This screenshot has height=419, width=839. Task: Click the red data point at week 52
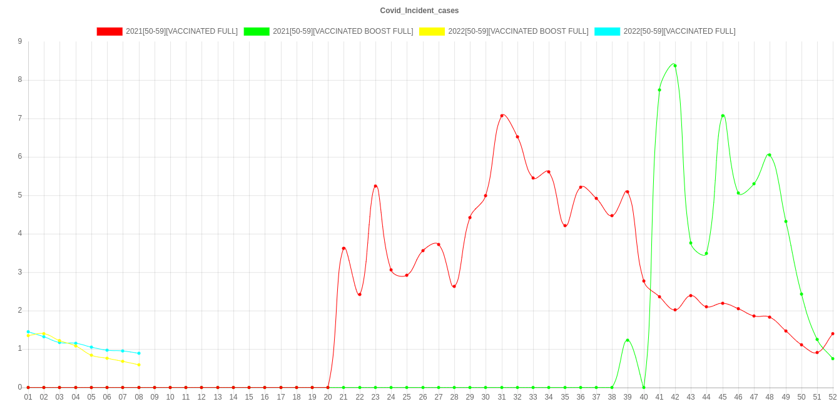point(833,334)
